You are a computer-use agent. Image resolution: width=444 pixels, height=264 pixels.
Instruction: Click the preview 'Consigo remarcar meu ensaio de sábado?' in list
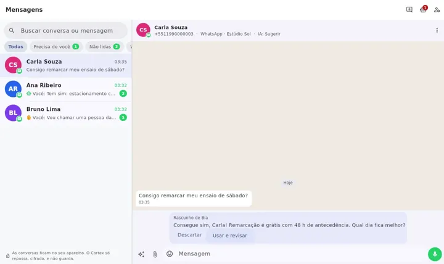[75, 70]
